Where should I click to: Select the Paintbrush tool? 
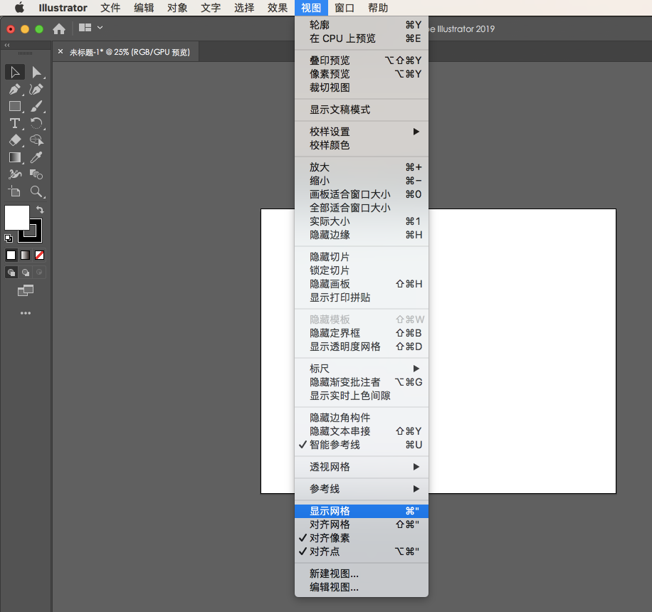point(36,107)
